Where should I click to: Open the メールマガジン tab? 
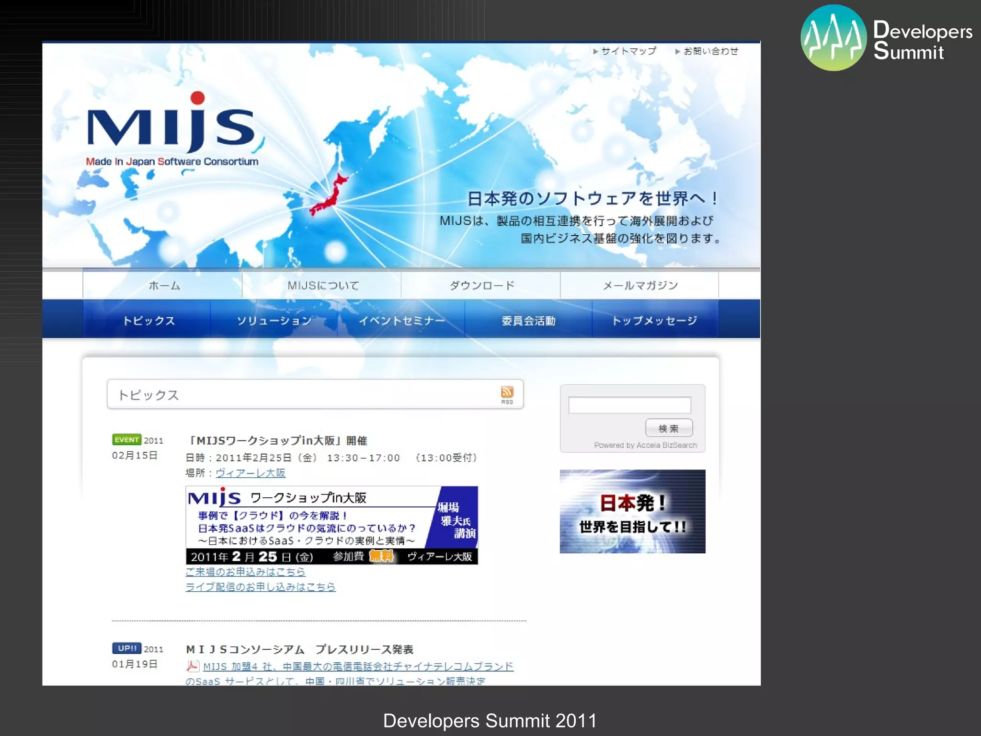tap(640, 286)
